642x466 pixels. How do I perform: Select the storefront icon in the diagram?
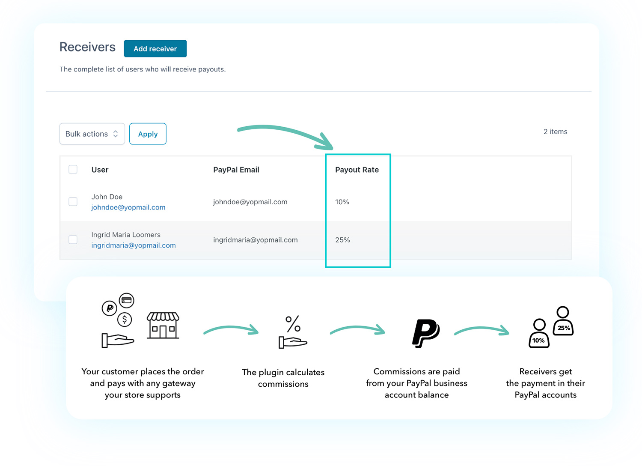tap(163, 326)
